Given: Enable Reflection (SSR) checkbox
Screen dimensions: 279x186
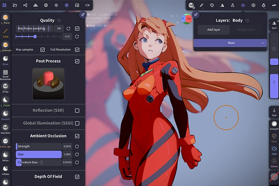Looking at the screenshot, I should pyautogui.click(x=77, y=110).
